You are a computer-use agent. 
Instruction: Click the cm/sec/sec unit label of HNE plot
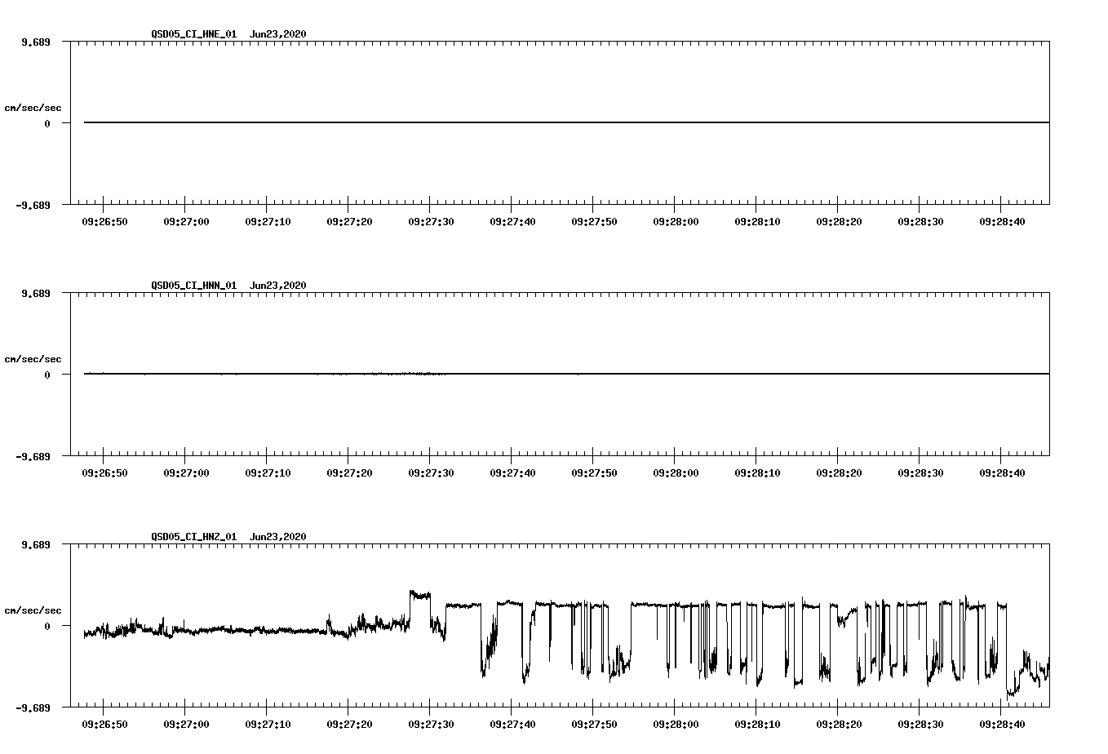coord(33,108)
